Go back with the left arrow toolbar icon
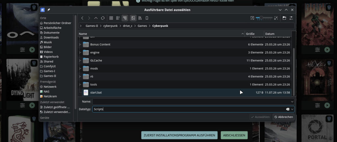 (x=82, y=18)
